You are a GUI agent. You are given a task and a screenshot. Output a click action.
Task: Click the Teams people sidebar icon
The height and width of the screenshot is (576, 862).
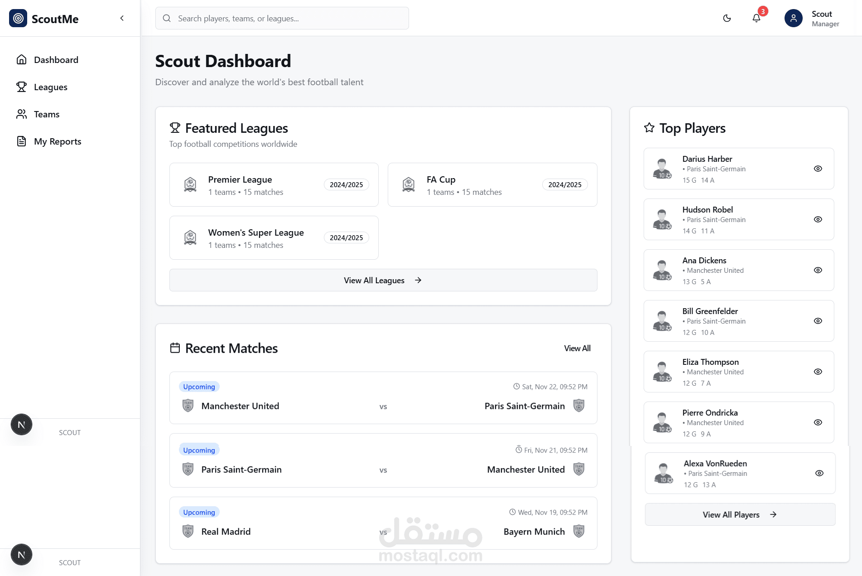click(x=21, y=114)
